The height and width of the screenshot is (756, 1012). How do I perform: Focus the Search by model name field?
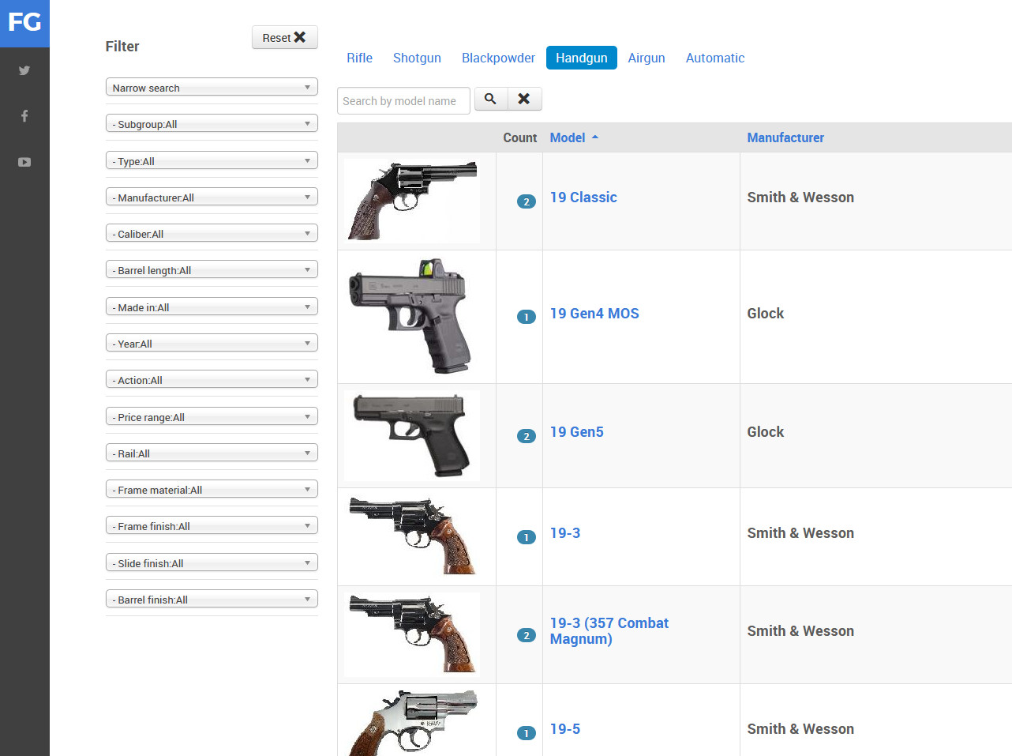click(403, 100)
